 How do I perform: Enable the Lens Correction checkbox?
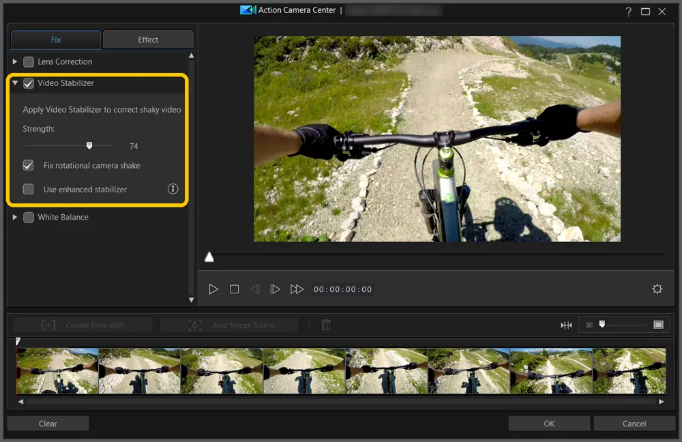[28, 62]
